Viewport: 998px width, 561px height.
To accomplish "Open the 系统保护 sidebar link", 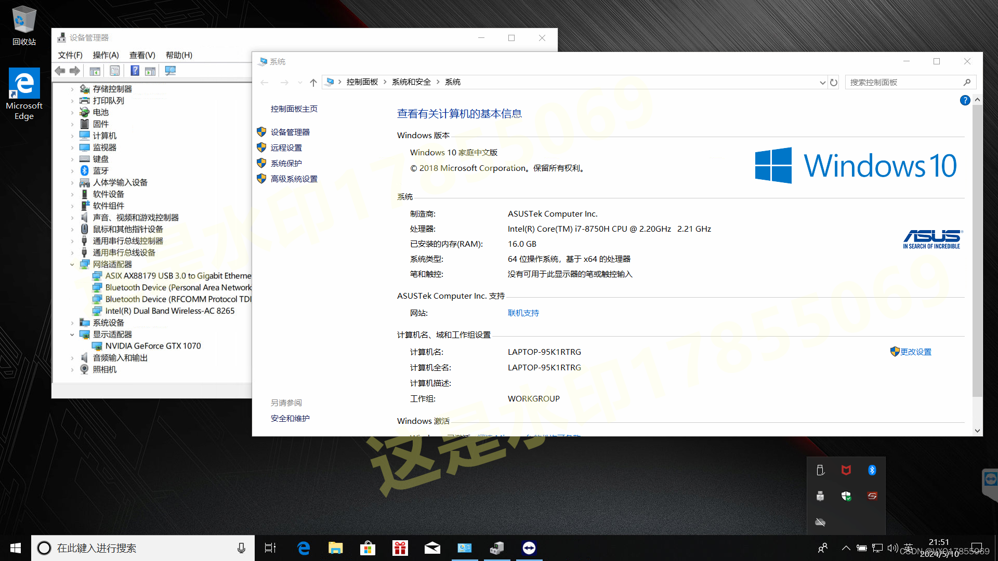I will pos(286,164).
